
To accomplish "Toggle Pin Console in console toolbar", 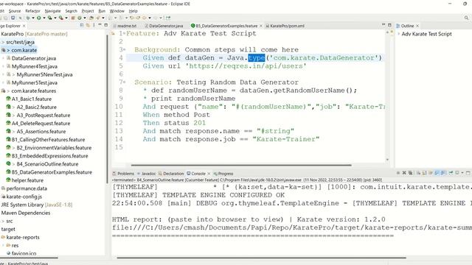I will point(451,173).
